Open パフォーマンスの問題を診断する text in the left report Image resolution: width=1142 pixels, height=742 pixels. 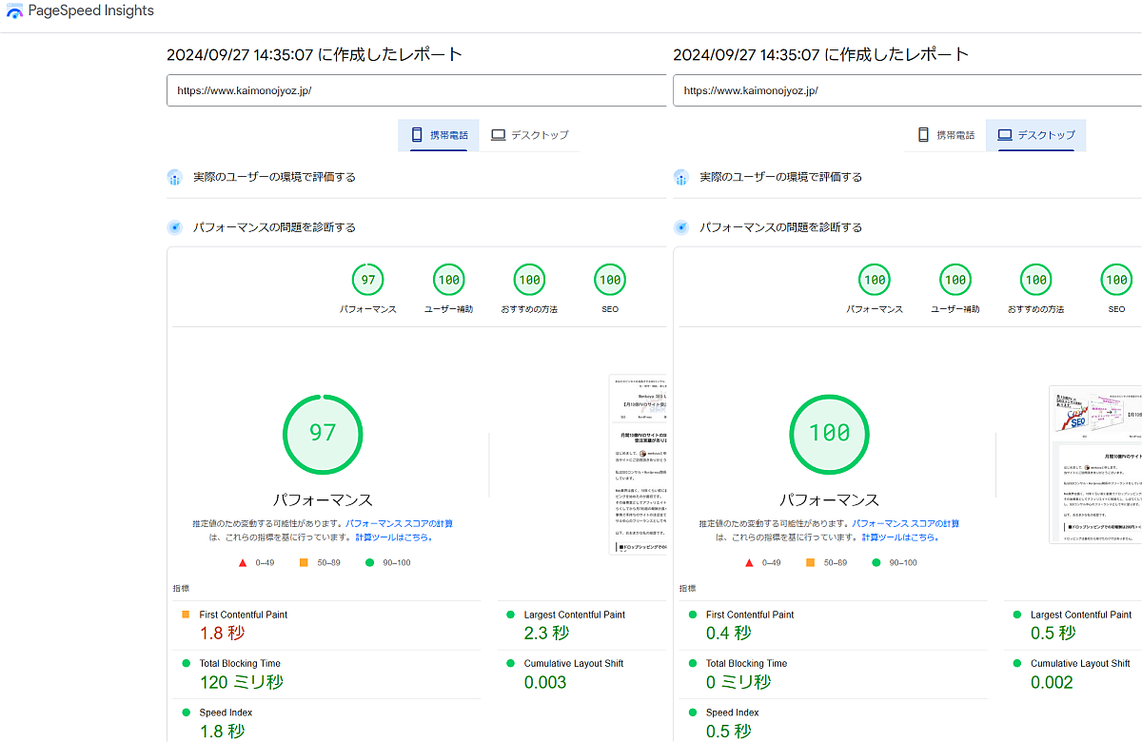[x=275, y=227]
